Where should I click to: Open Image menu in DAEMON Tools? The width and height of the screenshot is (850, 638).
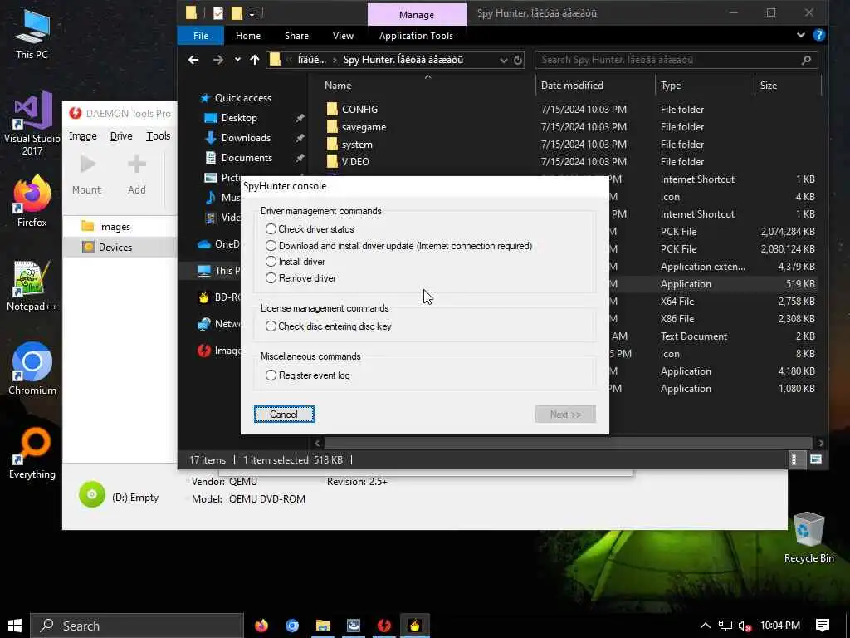pos(83,136)
